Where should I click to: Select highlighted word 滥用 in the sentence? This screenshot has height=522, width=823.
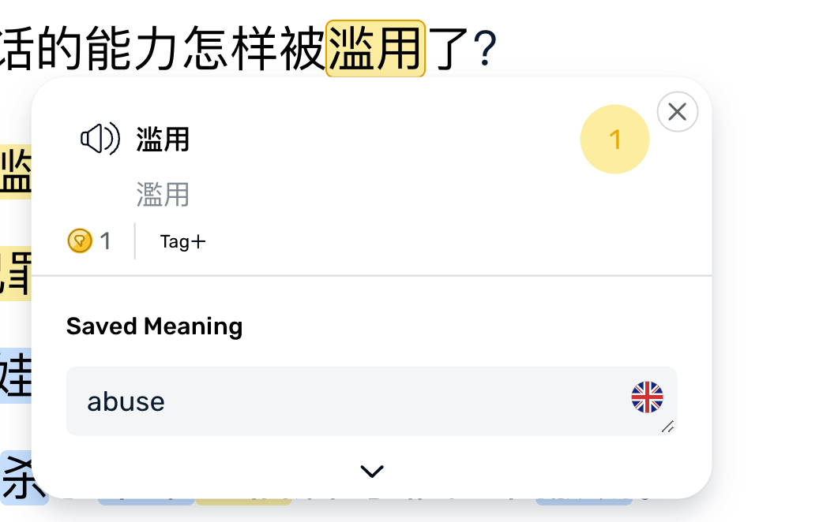(375, 49)
